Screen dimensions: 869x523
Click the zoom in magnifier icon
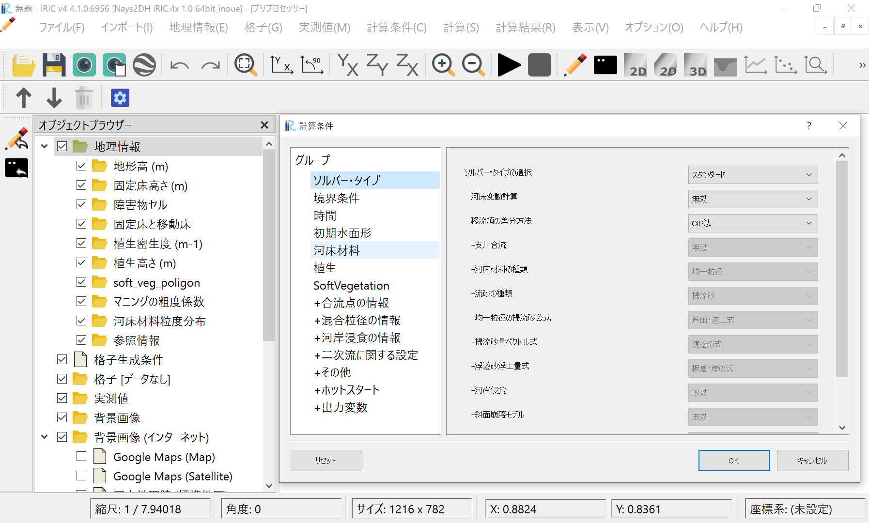point(443,65)
